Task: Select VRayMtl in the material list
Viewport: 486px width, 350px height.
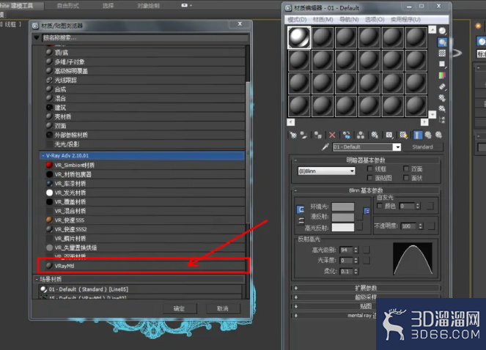Action: (143, 266)
